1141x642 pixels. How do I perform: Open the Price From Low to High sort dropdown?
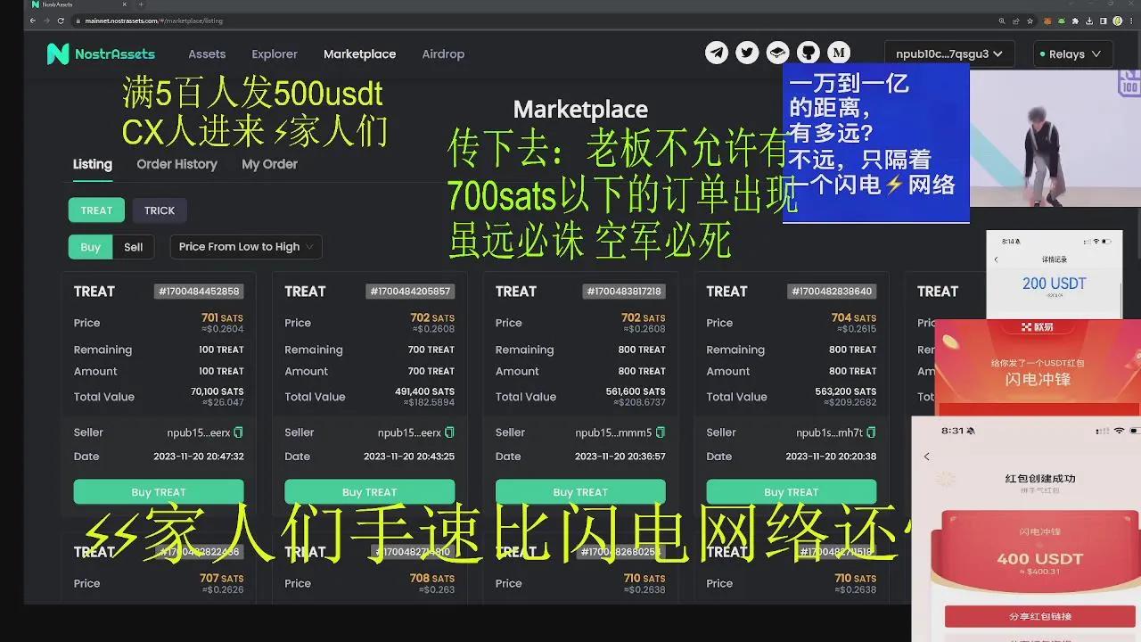[x=246, y=247]
